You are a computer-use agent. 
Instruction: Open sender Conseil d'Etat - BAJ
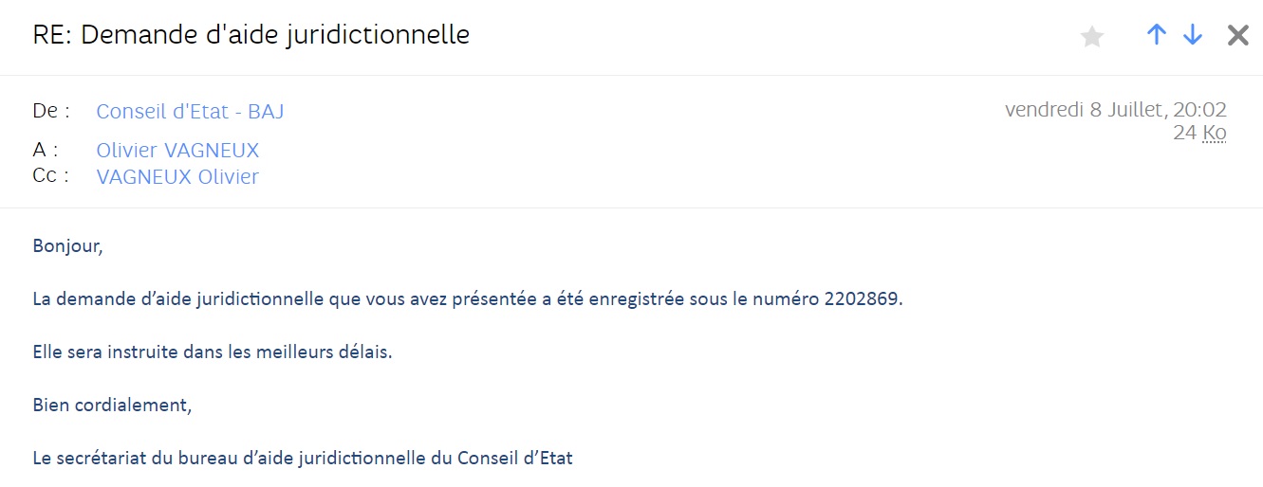[x=190, y=112]
